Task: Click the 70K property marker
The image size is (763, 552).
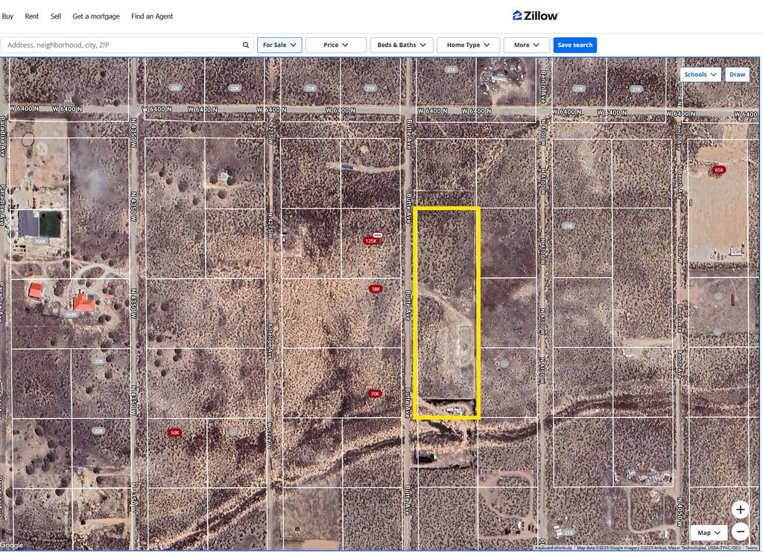Action: tap(375, 393)
